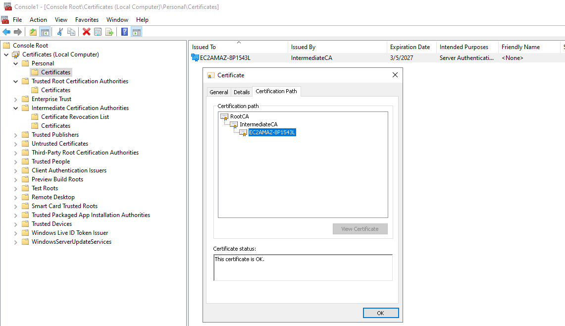This screenshot has width=565, height=326.
Task: Open Help with the question mark icon
Action: pyautogui.click(x=124, y=32)
